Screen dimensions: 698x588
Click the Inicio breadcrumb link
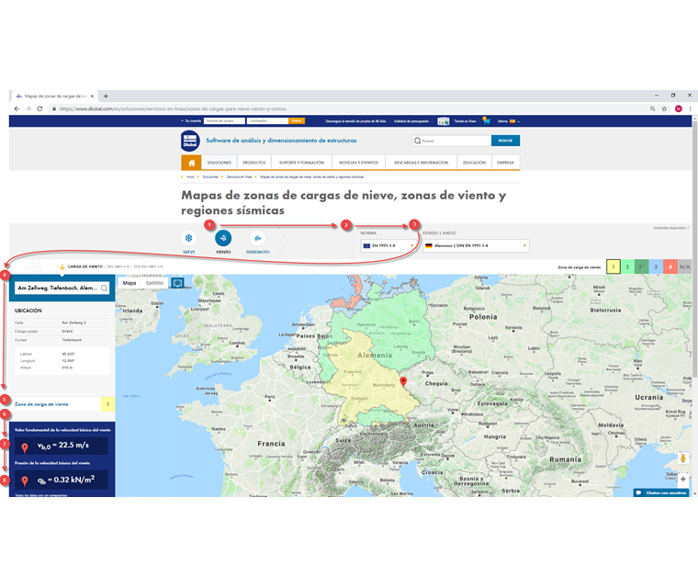click(x=190, y=176)
